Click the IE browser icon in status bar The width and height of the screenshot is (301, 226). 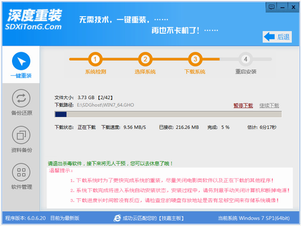(117, 218)
